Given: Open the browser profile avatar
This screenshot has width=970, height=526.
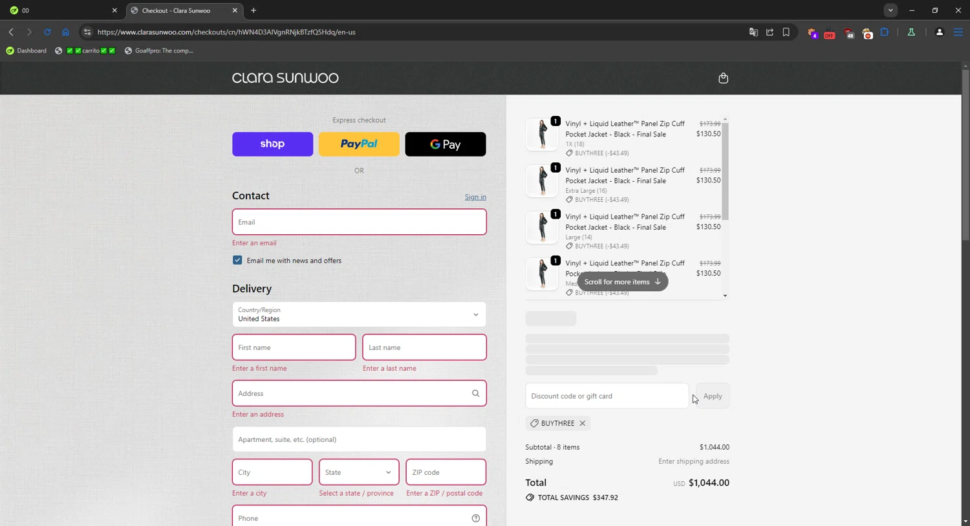Looking at the screenshot, I should (940, 32).
